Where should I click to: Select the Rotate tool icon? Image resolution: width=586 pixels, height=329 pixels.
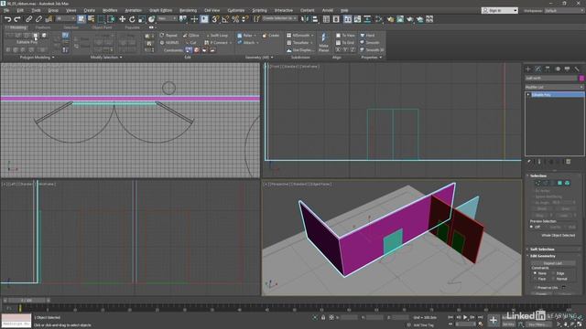click(132, 19)
